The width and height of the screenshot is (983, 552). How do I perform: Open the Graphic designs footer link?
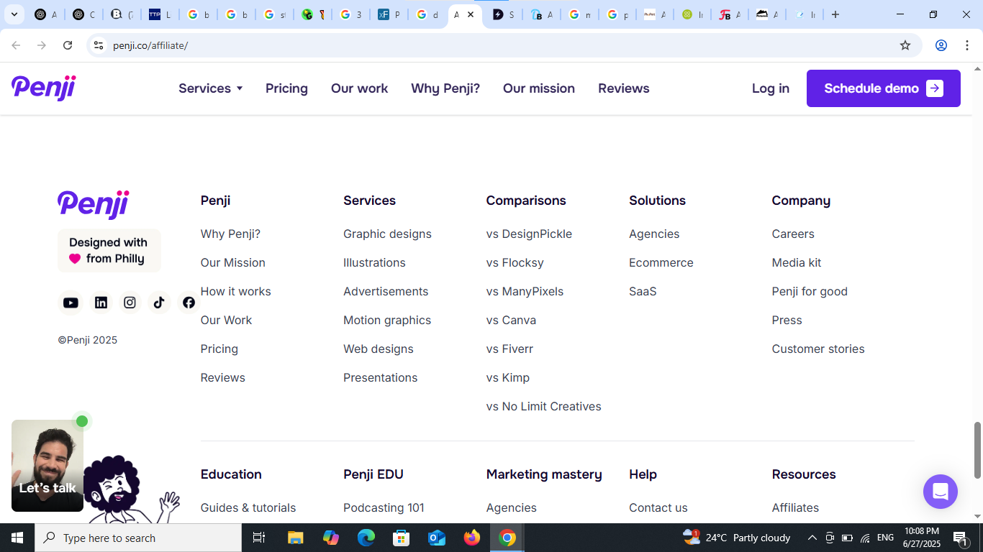coord(387,234)
